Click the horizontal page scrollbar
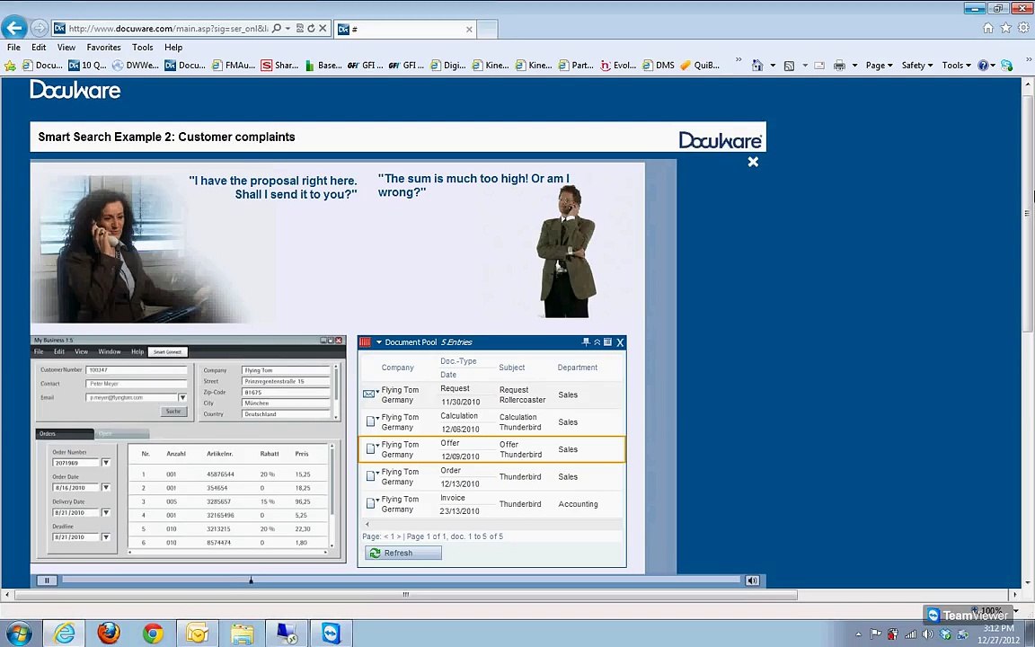The image size is (1035, 647). 406,595
